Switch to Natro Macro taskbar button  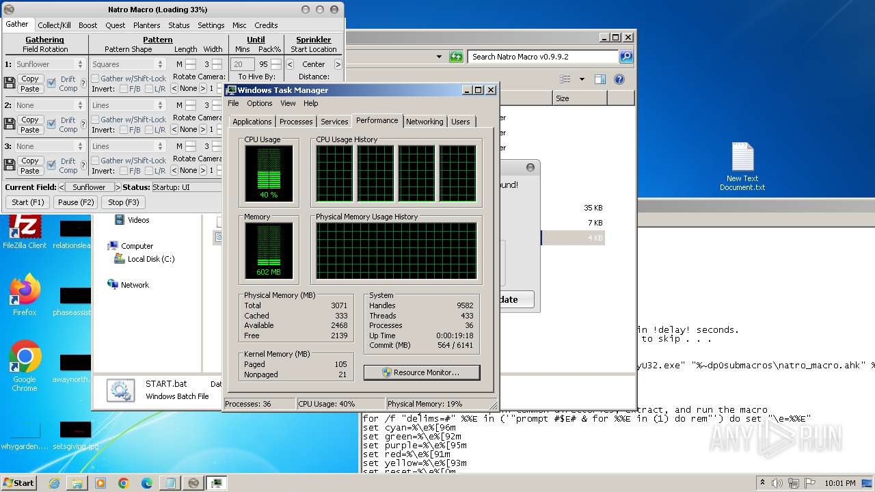coord(193,483)
